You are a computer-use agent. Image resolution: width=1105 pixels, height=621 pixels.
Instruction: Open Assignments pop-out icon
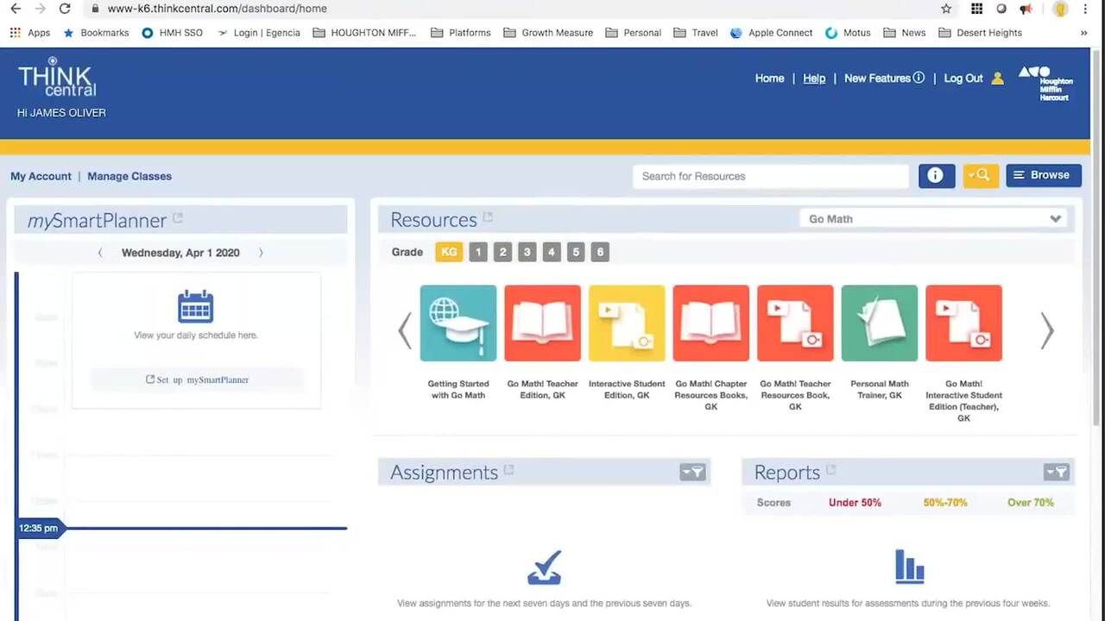click(x=509, y=470)
